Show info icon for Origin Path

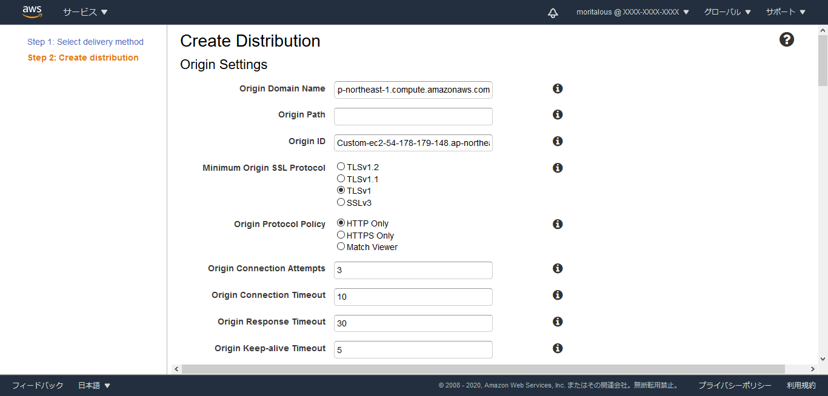pos(558,114)
